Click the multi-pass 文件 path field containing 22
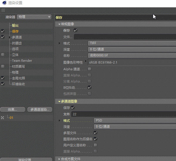This screenshot has width=176, height=161. pos(124,114)
